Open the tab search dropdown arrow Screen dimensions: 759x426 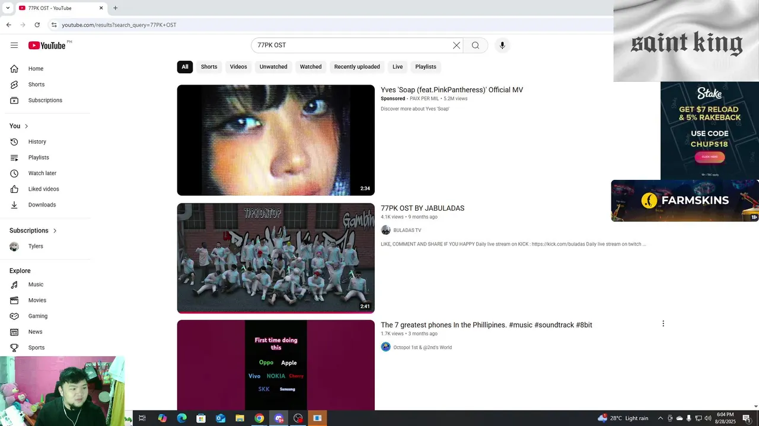(x=8, y=8)
